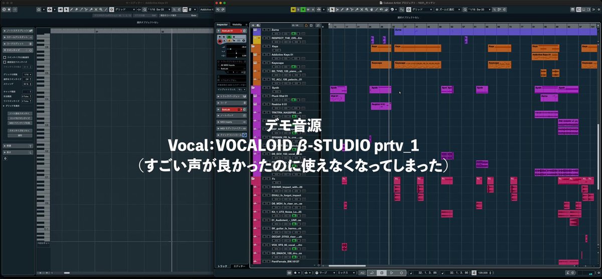602x279 pixels.
Task: Select the glue tool in project toolbar
Action: click(357, 9)
